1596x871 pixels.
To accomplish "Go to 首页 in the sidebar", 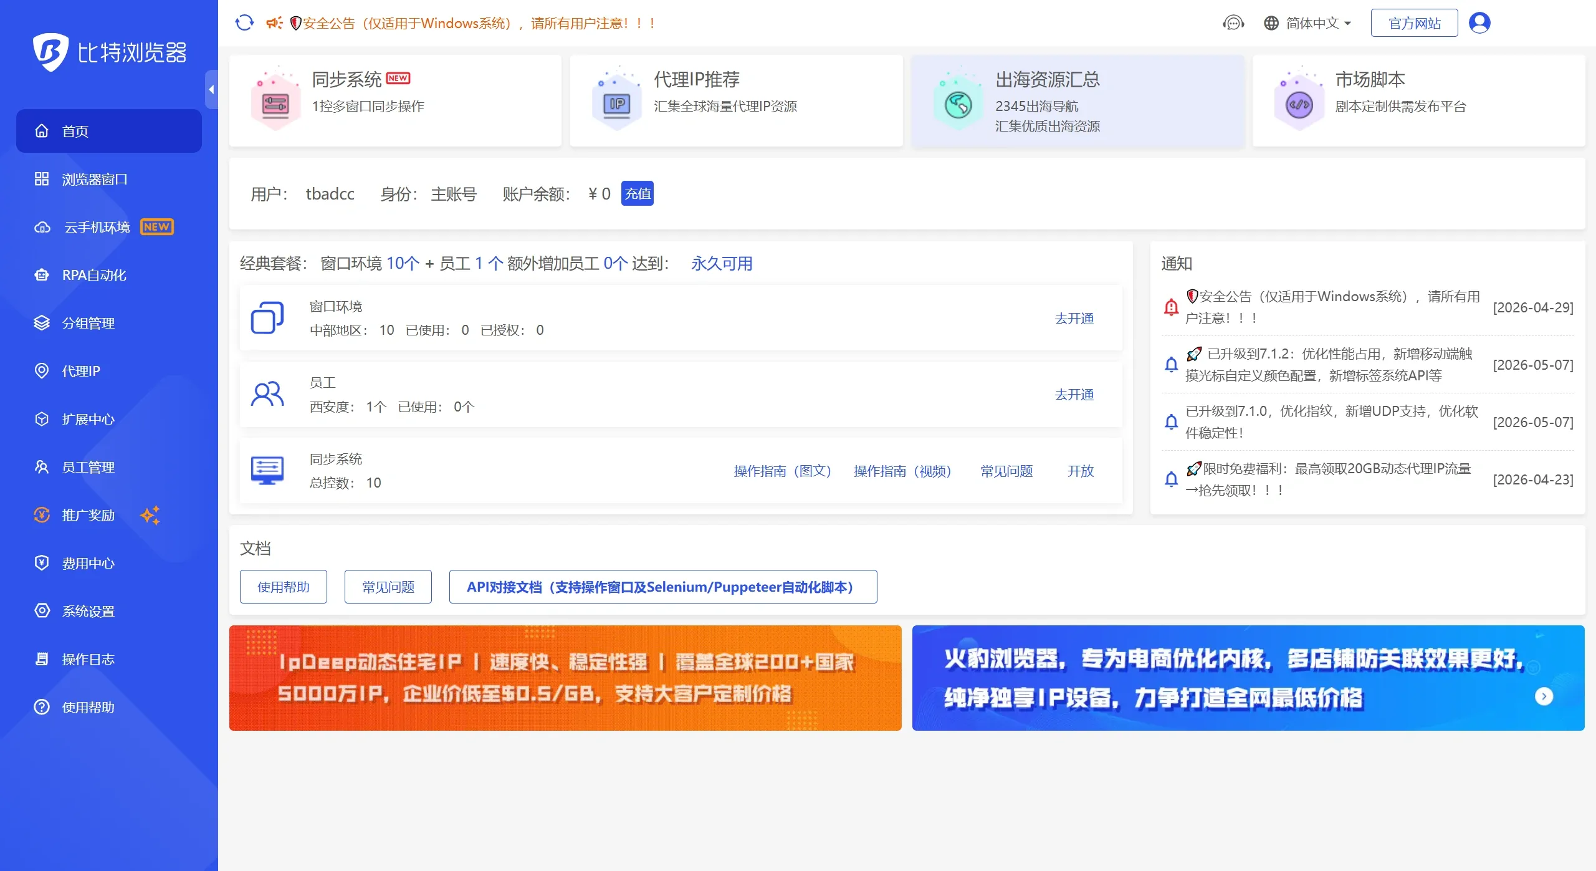I will [x=109, y=131].
